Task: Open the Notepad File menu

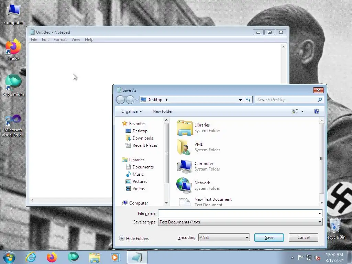Action: pyautogui.click(x=34, y=40)
